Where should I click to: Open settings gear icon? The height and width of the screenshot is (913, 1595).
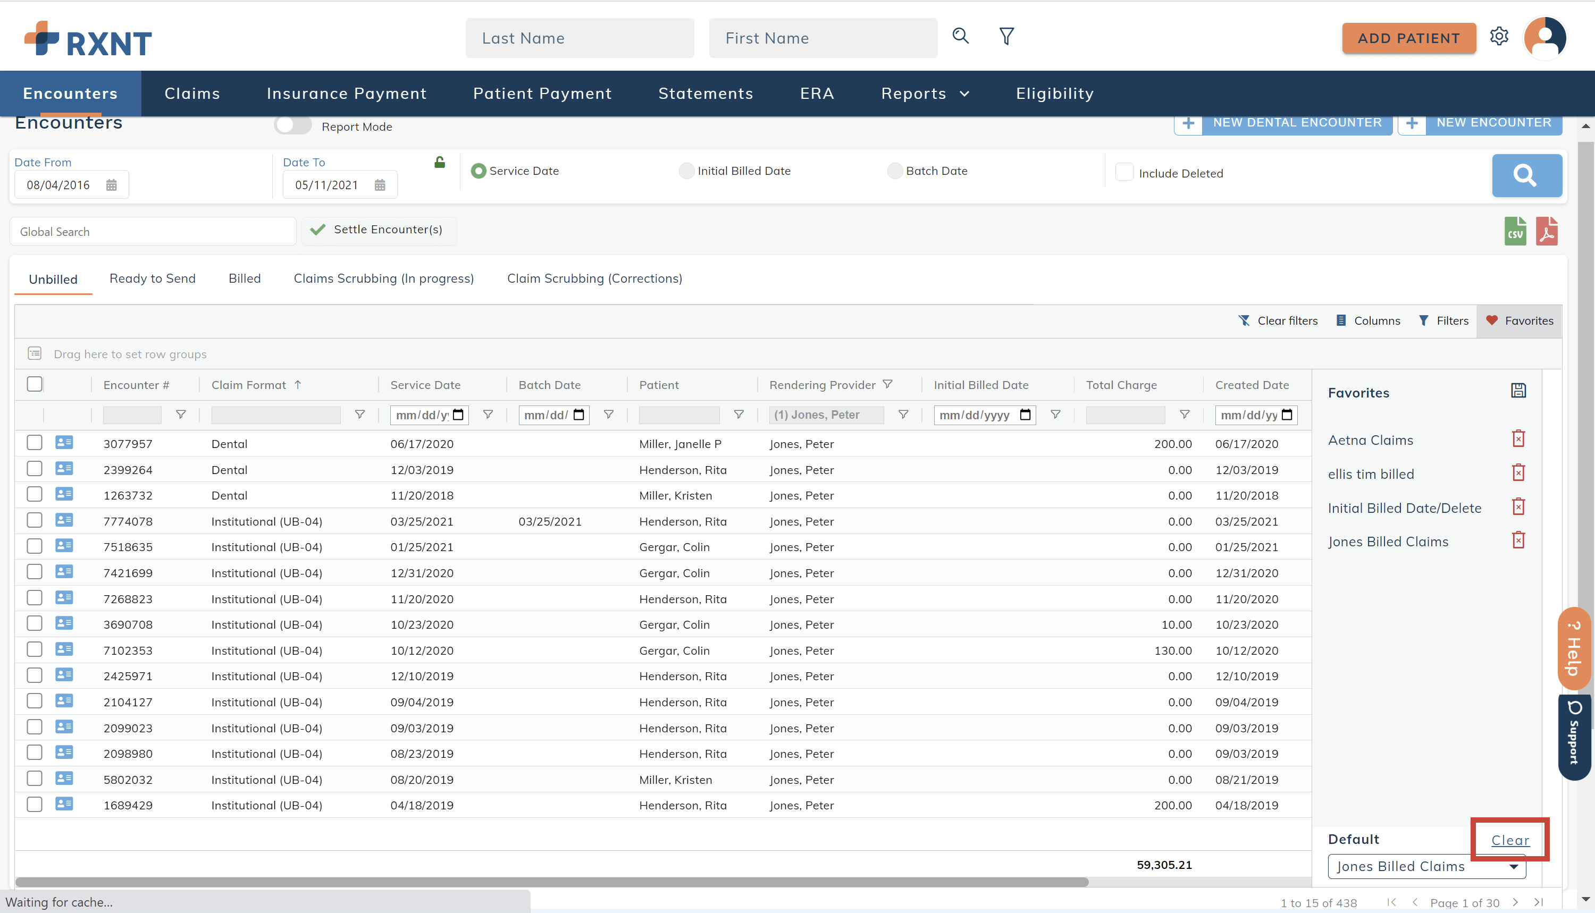(1499, 36)
